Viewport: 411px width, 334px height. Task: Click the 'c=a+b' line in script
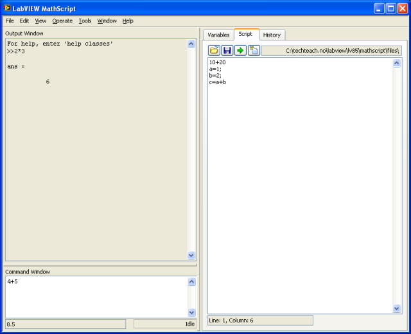(x=218, y=82)
